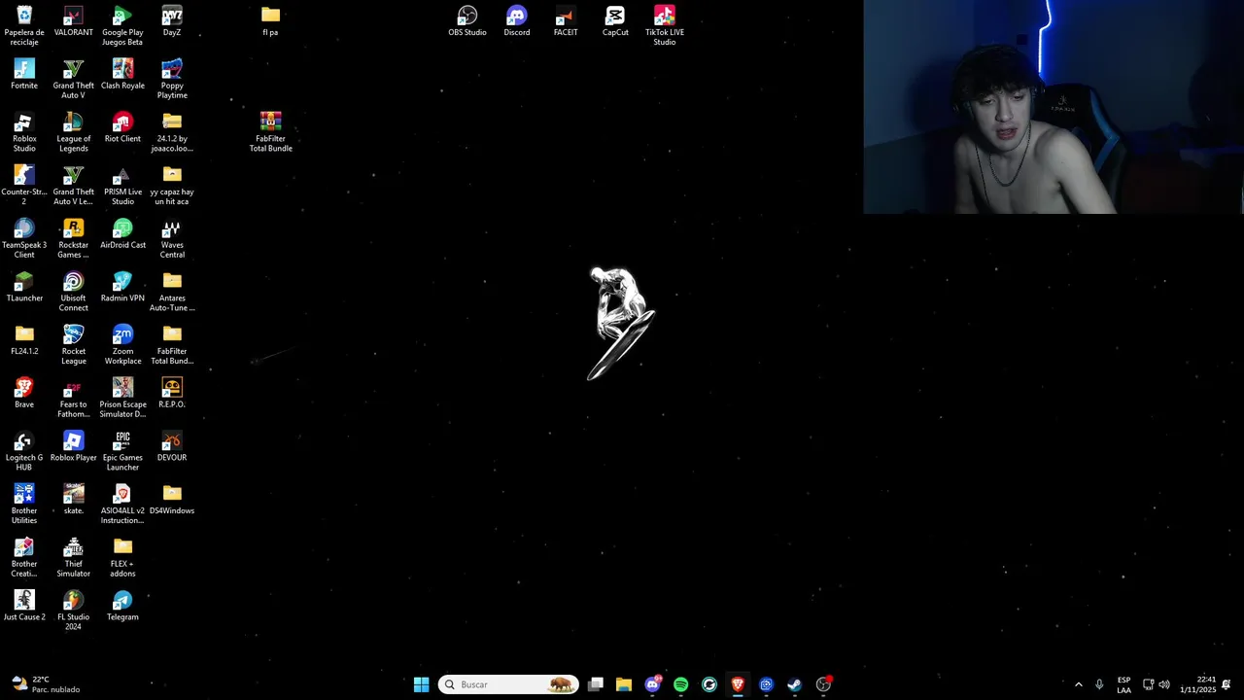Select the Logitech G HUB icon
Image resolution: width=1244 pixels, height=700 pixels.
tap(24, 451)
